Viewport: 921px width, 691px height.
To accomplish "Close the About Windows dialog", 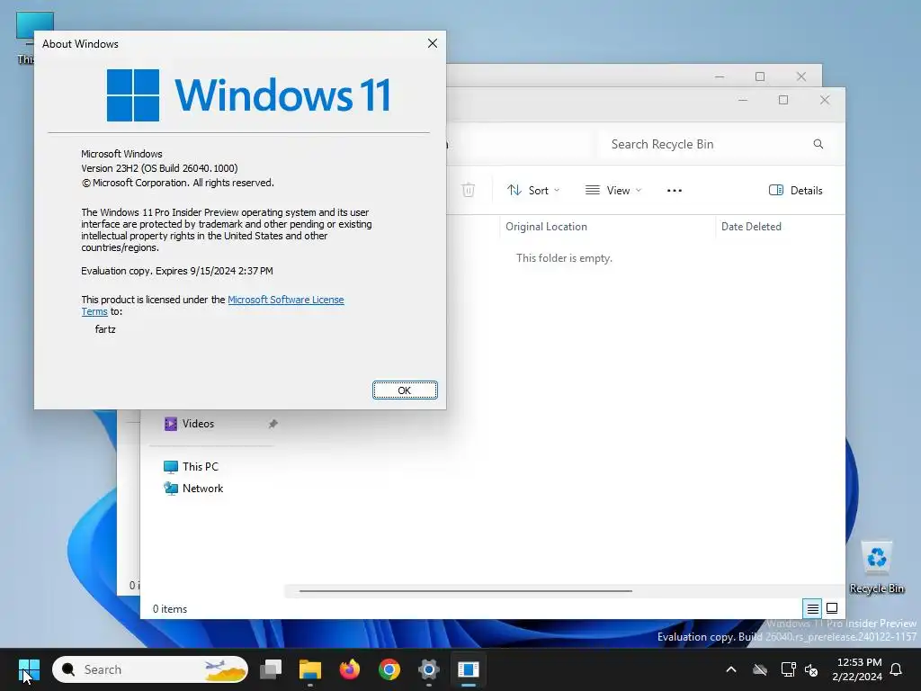I will (x=433, y=43).
